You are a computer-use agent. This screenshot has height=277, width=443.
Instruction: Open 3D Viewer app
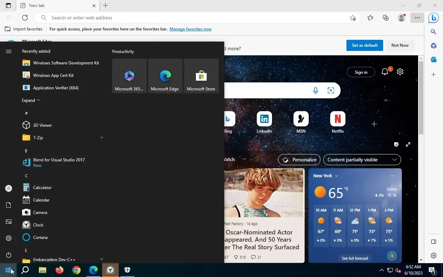(63, 125)
